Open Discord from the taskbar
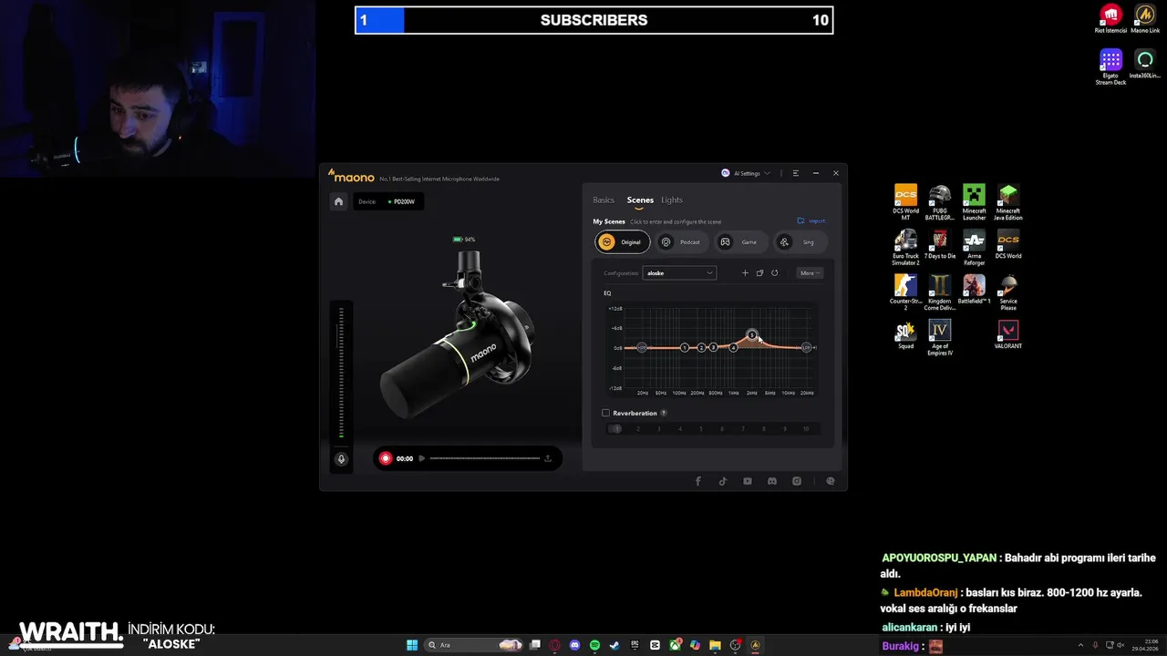 click(574, 645)
